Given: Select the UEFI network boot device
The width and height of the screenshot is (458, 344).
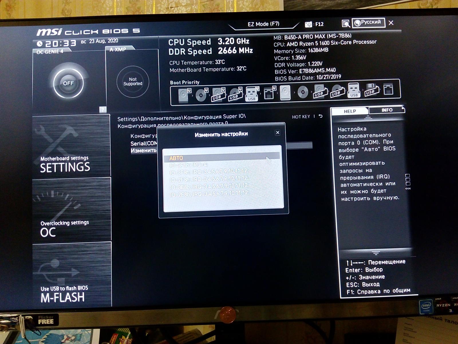Looking at the screenshot, I should 269,93.
